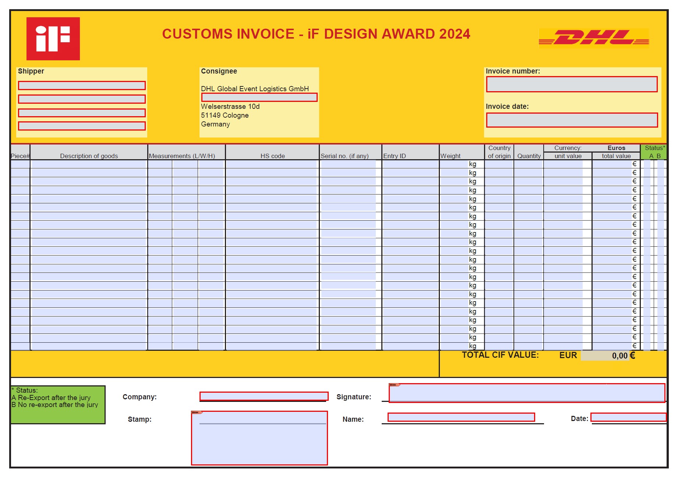Select the first Shipper address line field
The width and height of the screenshot is (678, 478).
point(82,86)
